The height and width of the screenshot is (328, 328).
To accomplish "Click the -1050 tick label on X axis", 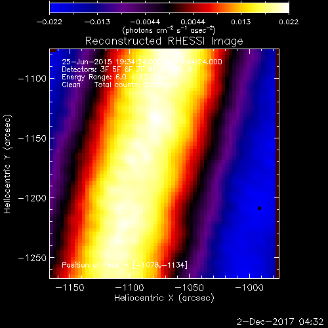I will point(190,287).
